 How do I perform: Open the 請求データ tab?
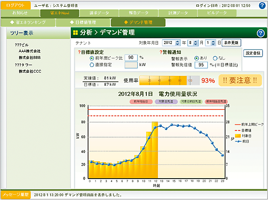[99, 13]
